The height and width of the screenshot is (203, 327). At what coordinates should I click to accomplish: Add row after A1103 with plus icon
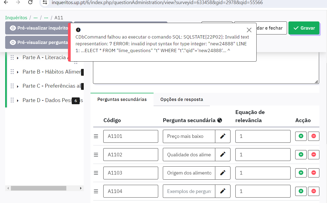pyautogui.click(x=301, y=173)
